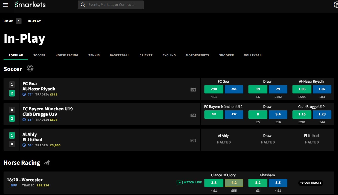Click the soccer ball icon next to Soccer heading

coord(30,68)
